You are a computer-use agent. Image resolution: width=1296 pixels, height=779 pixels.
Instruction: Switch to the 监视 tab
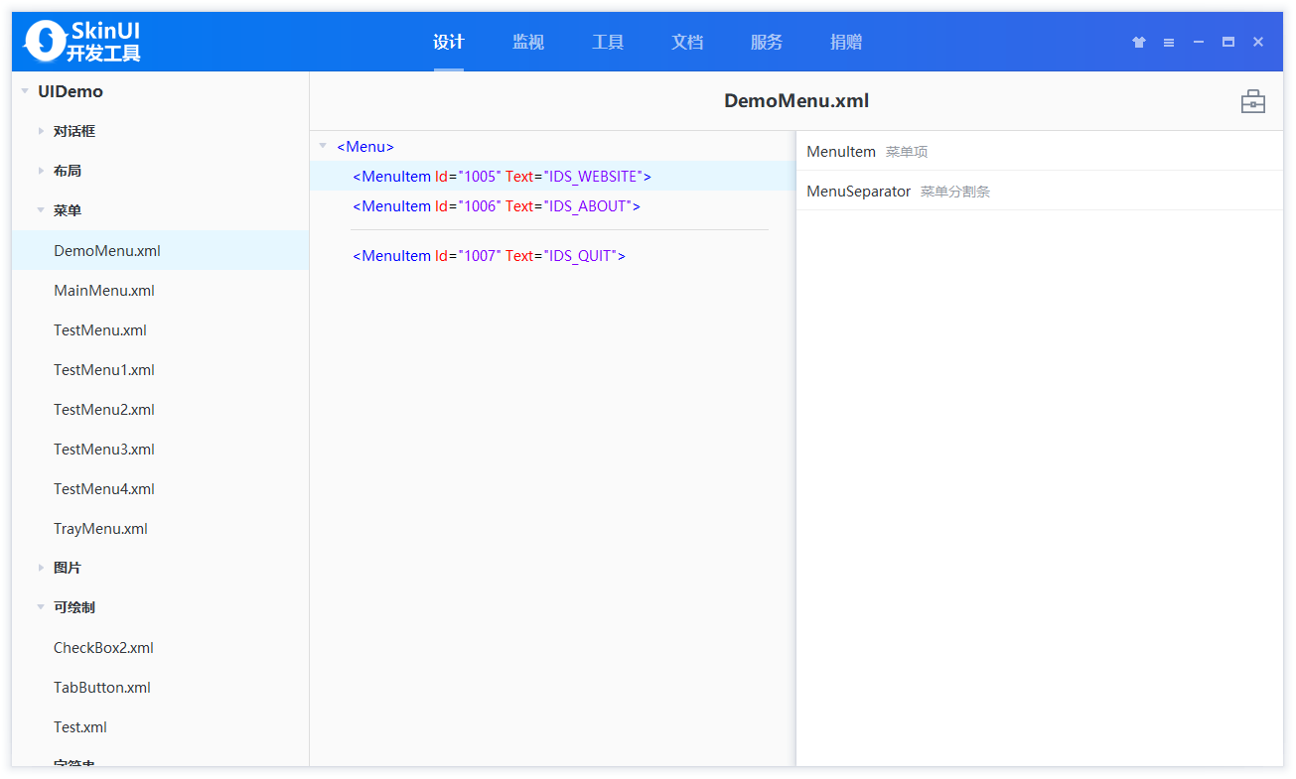click(x=528, y=42)
